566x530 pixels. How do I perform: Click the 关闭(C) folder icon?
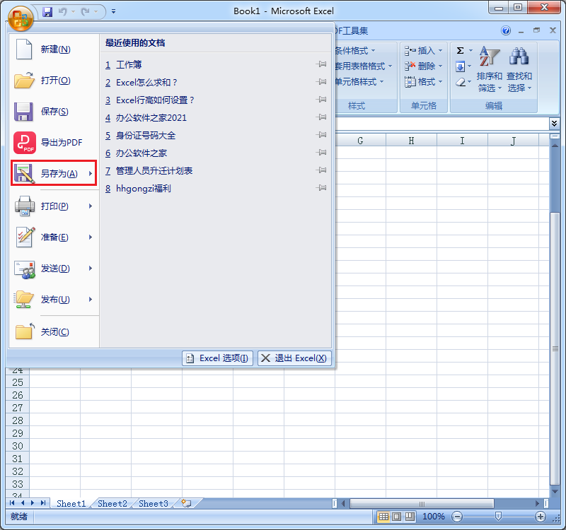pyautogui.click(x=25, y=331)
